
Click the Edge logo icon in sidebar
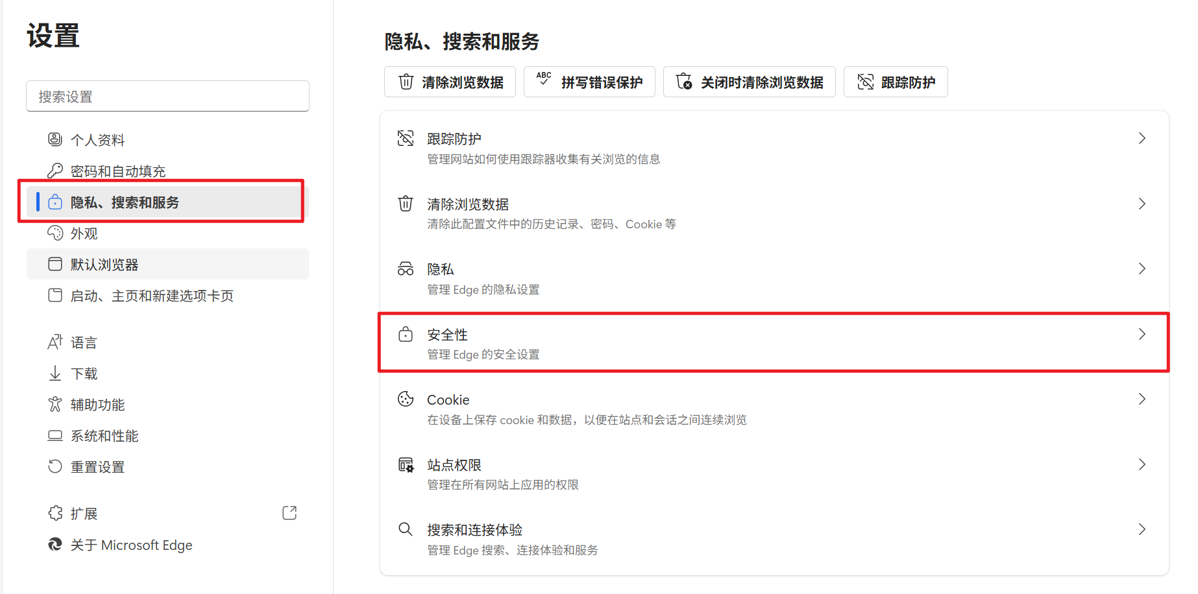pos(55,545)
